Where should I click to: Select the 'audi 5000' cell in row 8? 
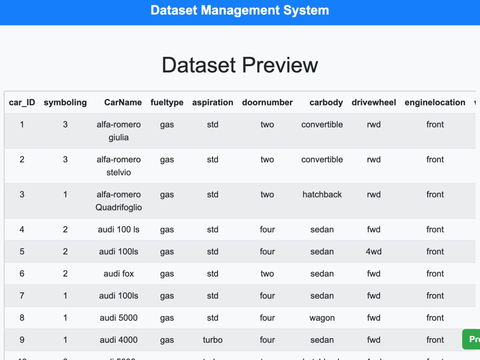click(119, 318)
